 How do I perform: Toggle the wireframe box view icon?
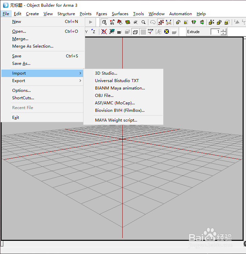click(x=135, y=32)
